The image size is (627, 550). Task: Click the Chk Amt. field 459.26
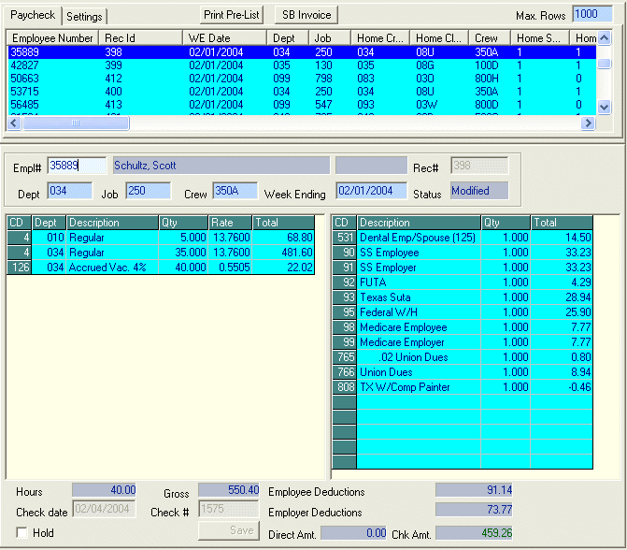pyautogui.click(x=475, y=533)
